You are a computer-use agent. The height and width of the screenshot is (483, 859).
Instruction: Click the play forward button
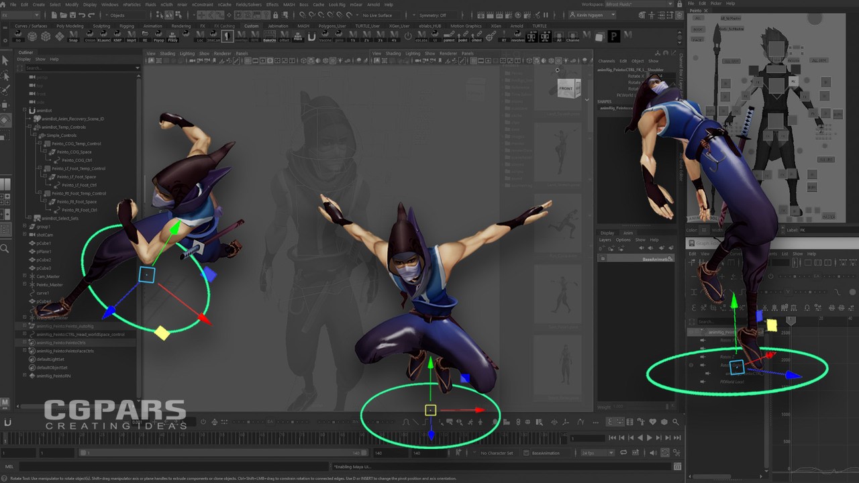(648, 438)
